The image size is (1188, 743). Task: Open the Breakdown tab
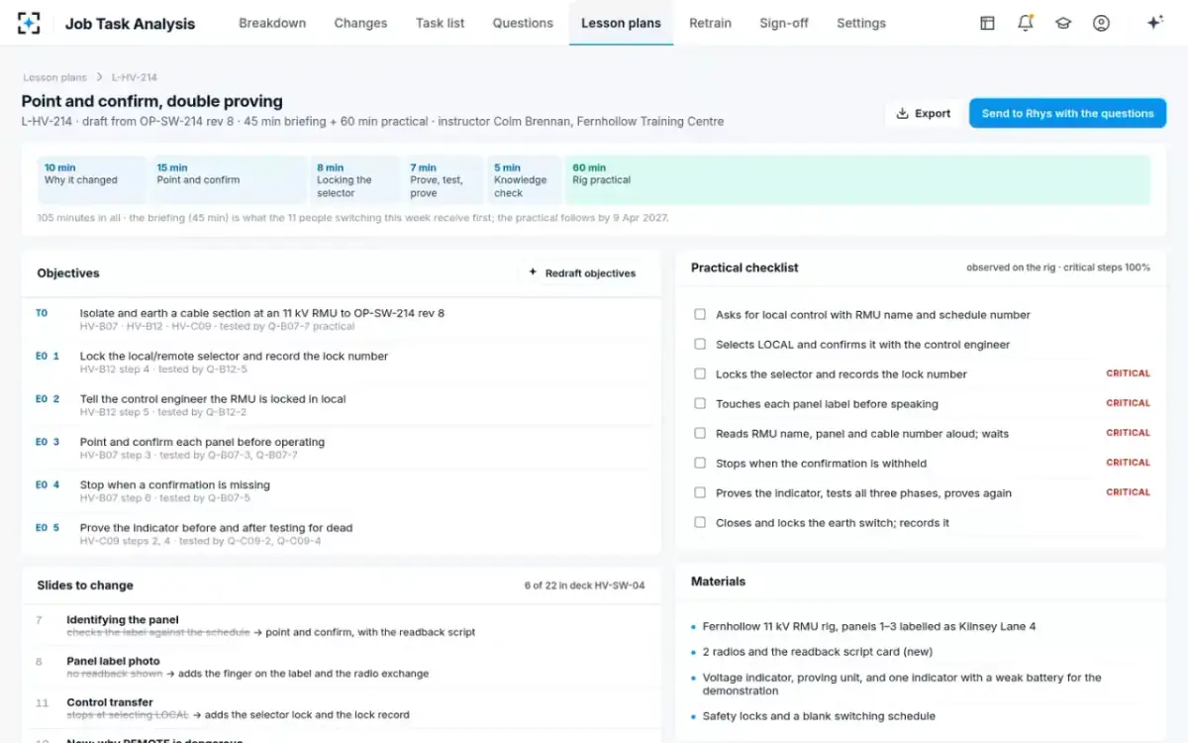tap(272, 23)
